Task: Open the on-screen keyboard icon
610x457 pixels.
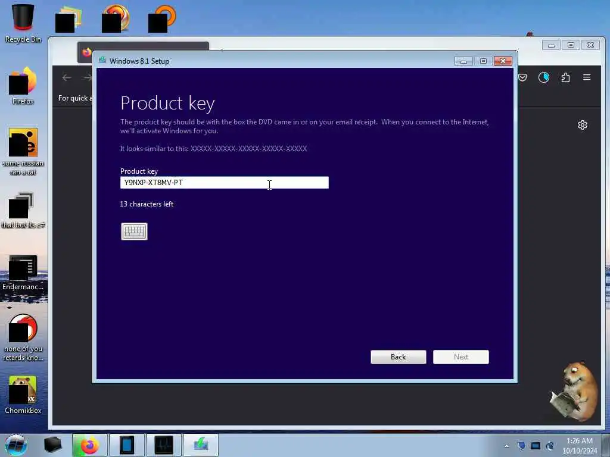Action: (134, 231)
